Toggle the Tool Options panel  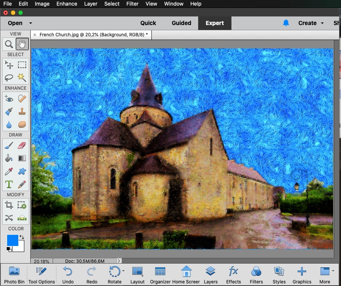(42, 275)
